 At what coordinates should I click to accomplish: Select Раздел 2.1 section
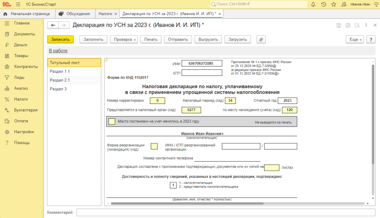pyautogui.click(x=74, y=80)
